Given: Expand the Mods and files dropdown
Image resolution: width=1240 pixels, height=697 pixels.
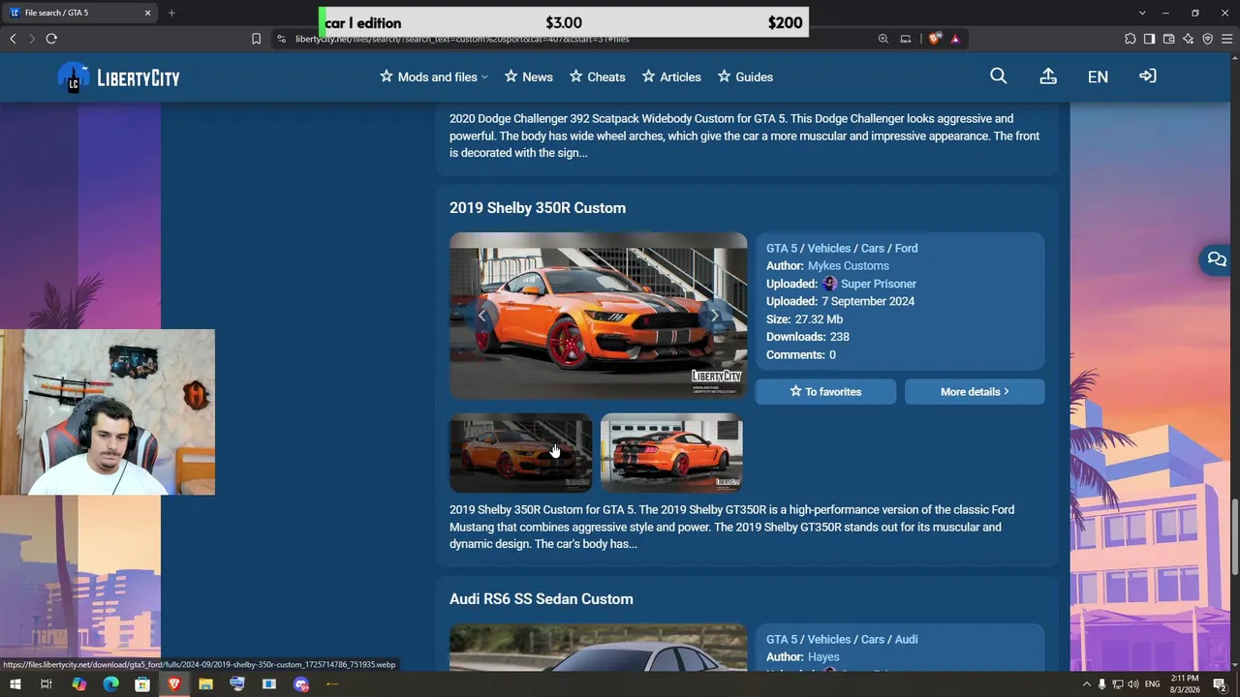Looking at the screenshot, I should click(x=434, y=76).
